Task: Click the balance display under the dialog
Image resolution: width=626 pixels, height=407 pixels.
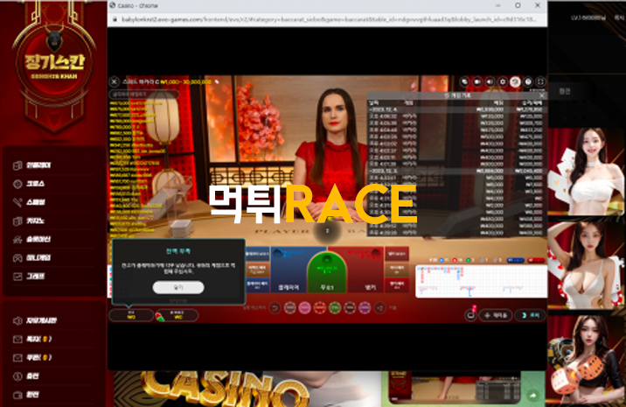Action: 131,315
